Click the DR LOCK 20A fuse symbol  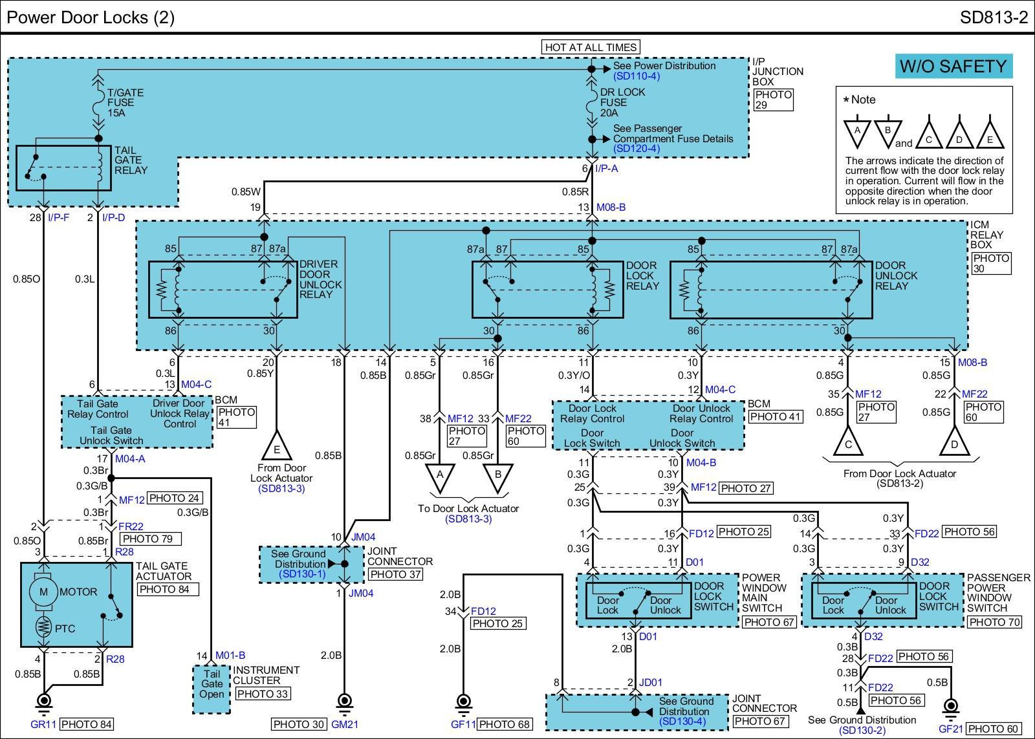(591, 102)
